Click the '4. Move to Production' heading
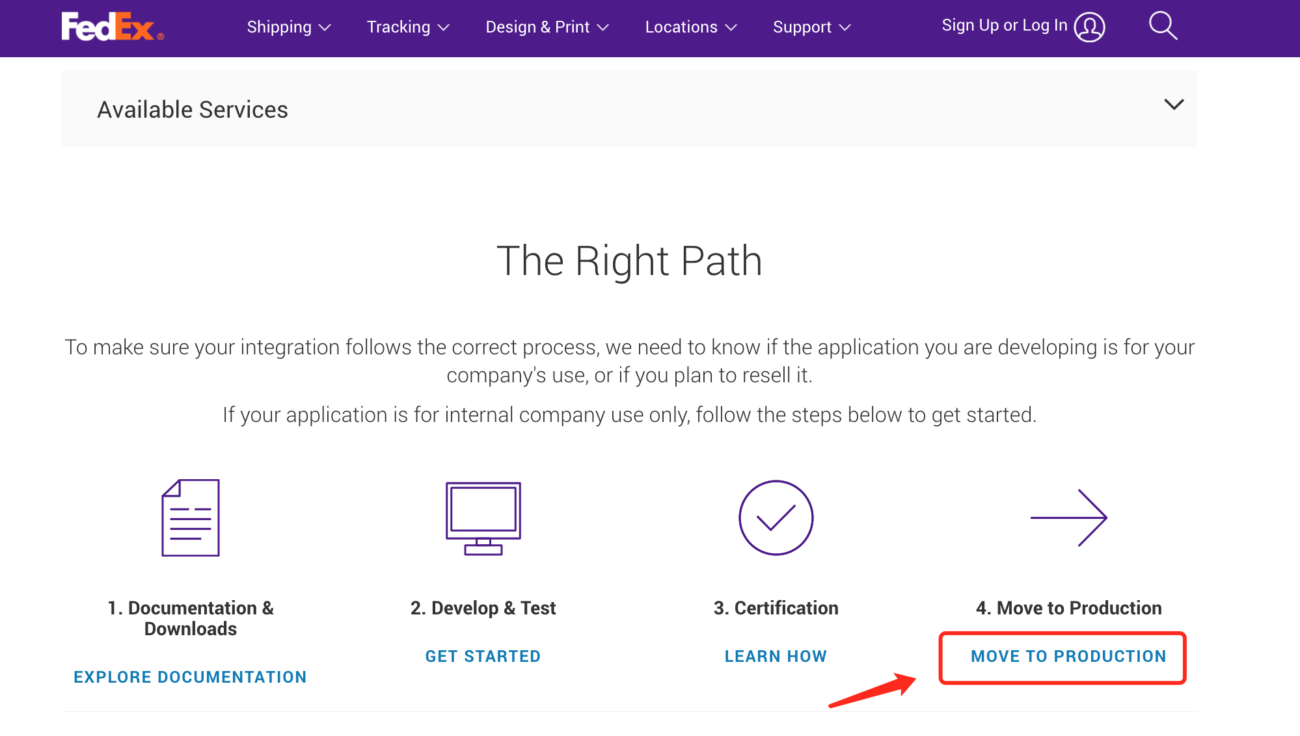 (1068, 608)
